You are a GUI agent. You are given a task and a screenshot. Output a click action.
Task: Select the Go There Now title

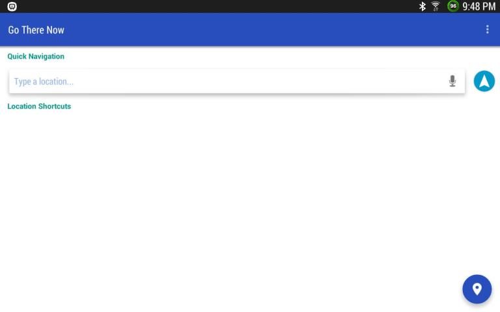[36, 30]
